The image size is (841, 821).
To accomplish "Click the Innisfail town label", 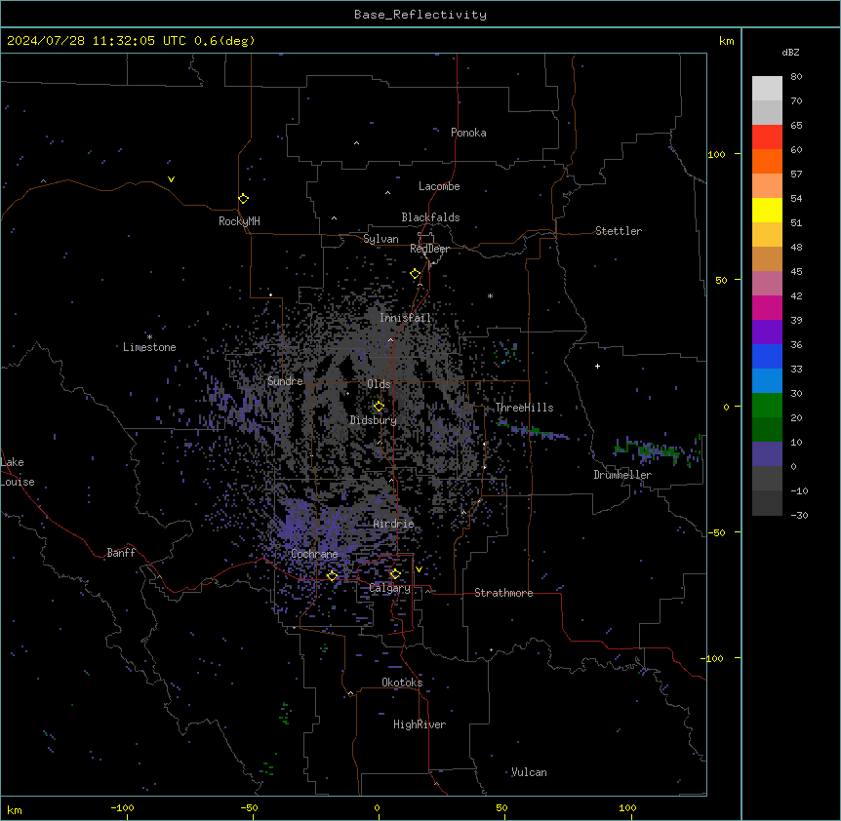I will click(405, 318).
